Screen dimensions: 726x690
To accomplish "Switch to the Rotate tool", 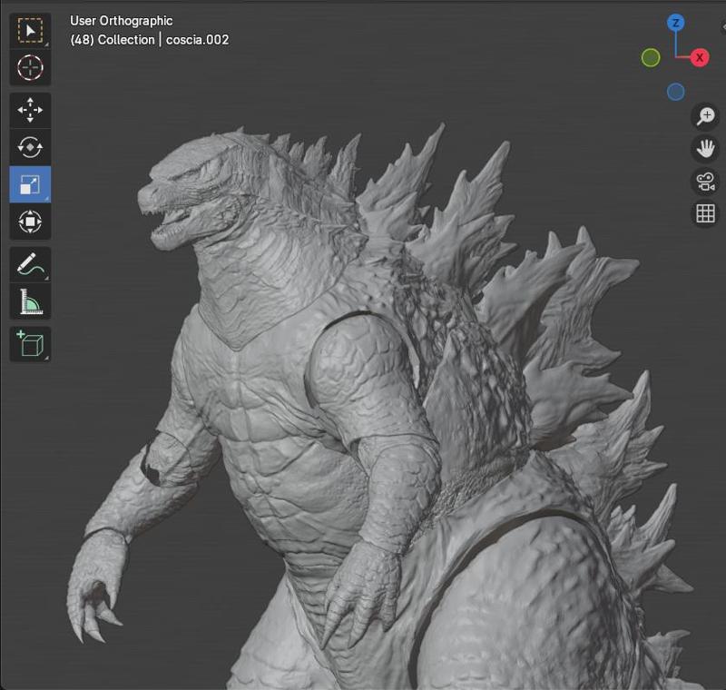I will [30, 148].
